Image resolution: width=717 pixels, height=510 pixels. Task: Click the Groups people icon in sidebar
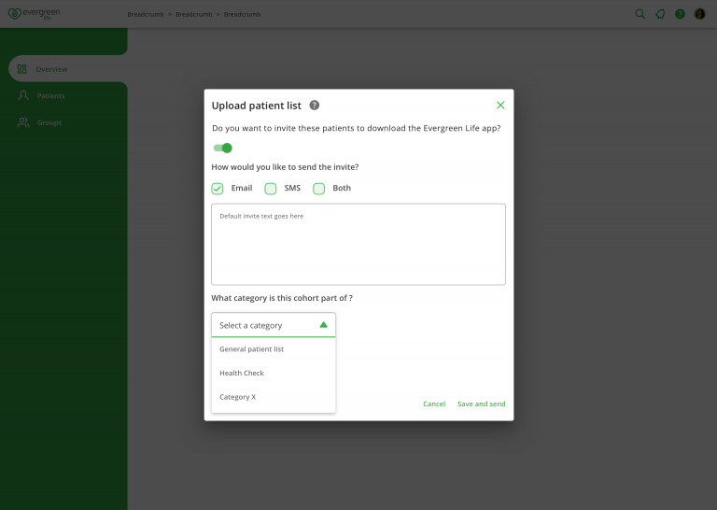pos(23,122)
